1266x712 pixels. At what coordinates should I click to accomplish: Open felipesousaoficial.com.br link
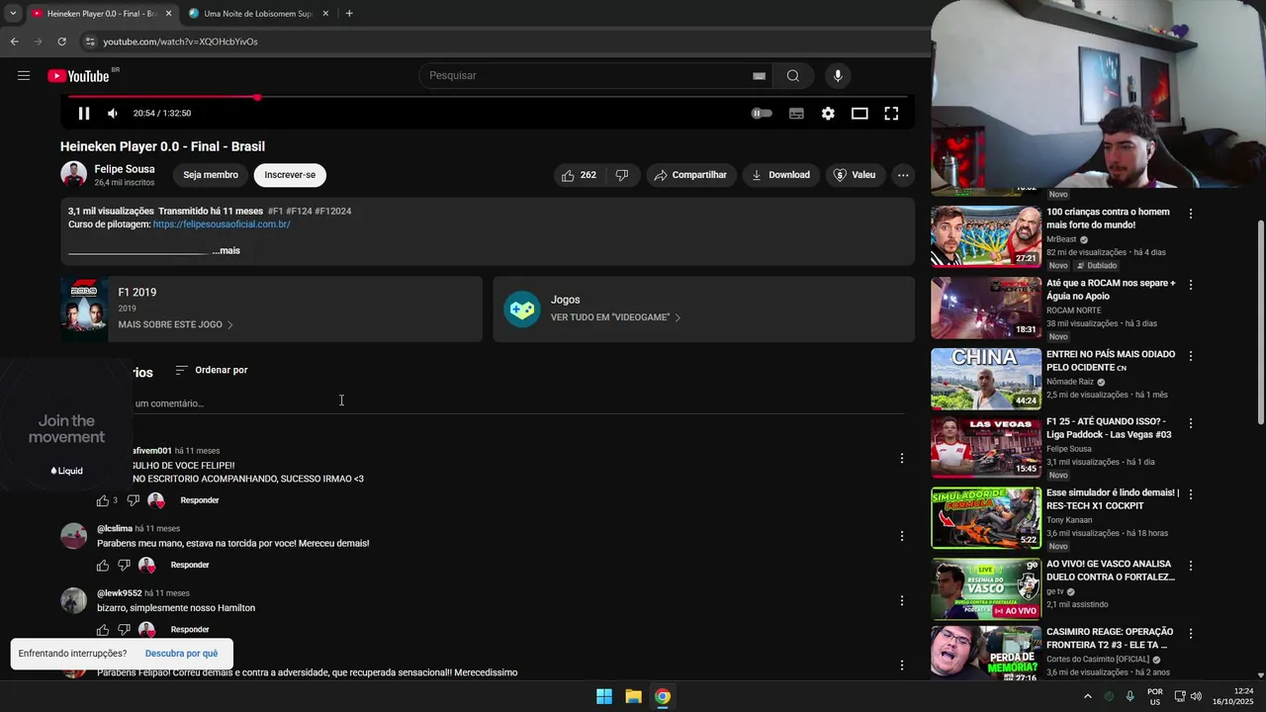click(x=222, y=224)
